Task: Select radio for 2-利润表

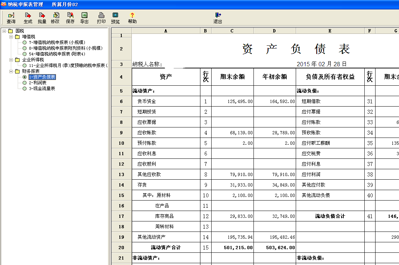Action: pyautogui.click(x=25, y=83)
